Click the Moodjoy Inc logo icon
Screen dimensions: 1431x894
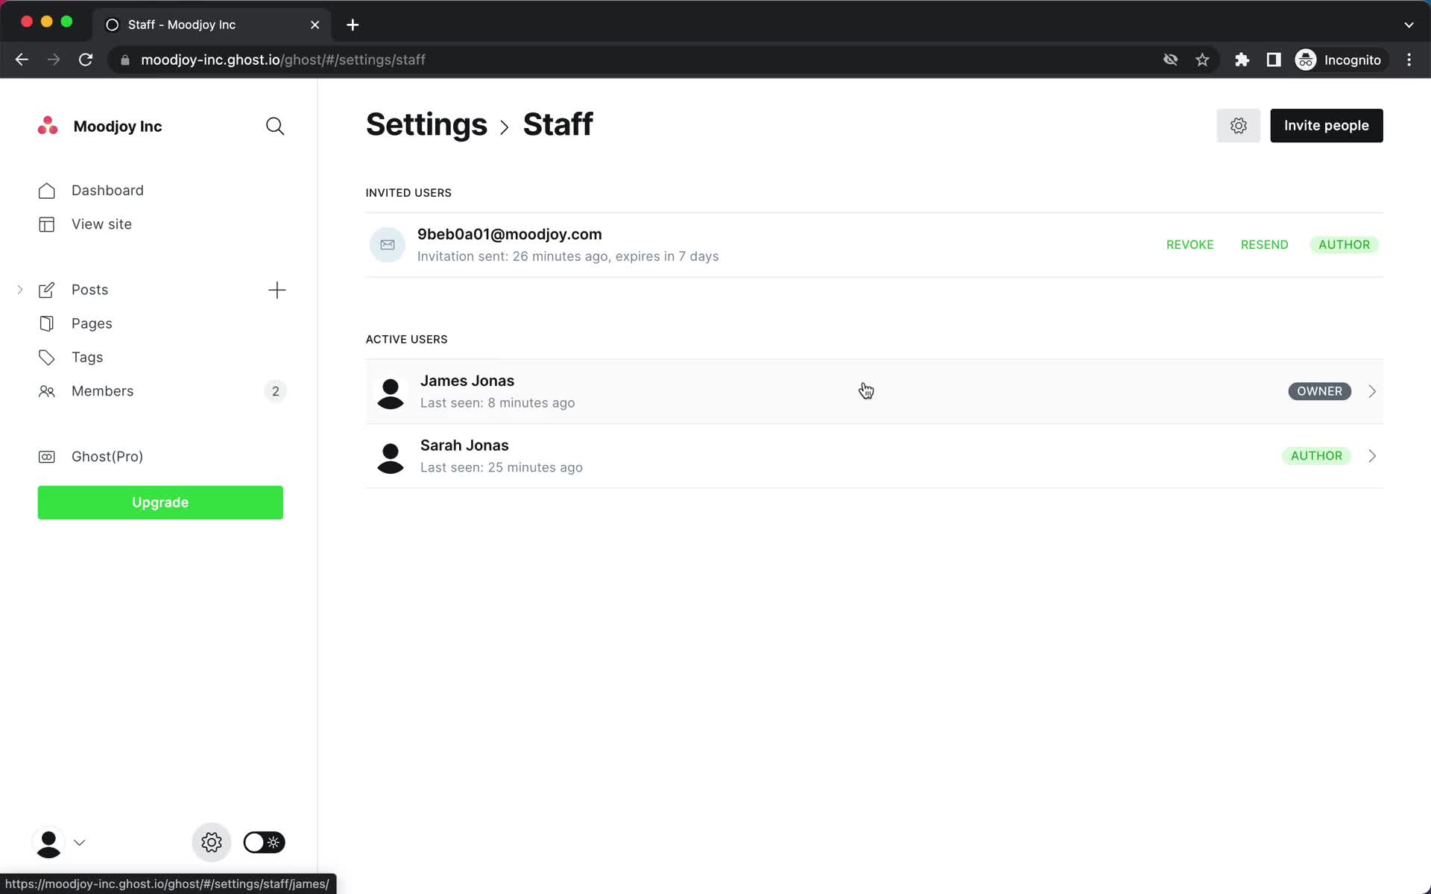click(48, 126)
